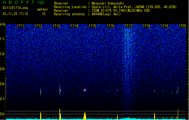Click the 1.1 kHz frequency label
The height and width of the screenshot is (120, 189).
tap(3, 39)
